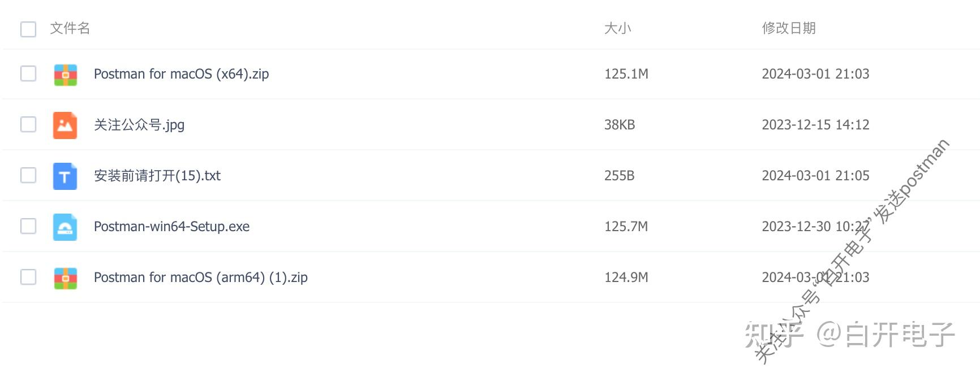Select the checkbox for 关注公众号.jpg

point(28,124)
